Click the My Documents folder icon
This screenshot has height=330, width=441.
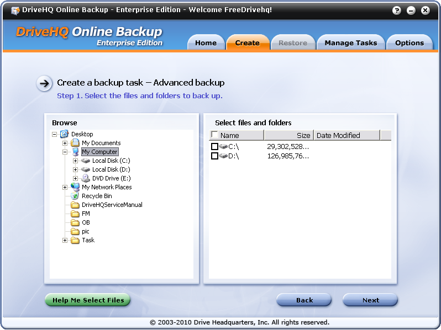[75, 143]
